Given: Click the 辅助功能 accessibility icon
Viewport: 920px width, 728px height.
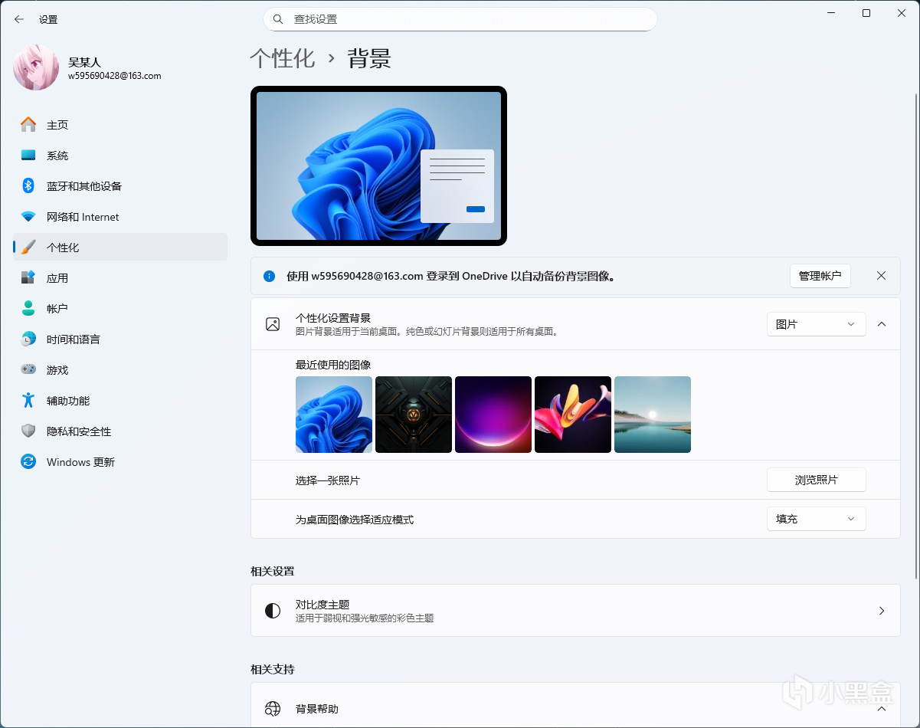Looking at the screenshot, I should [28, 401].
